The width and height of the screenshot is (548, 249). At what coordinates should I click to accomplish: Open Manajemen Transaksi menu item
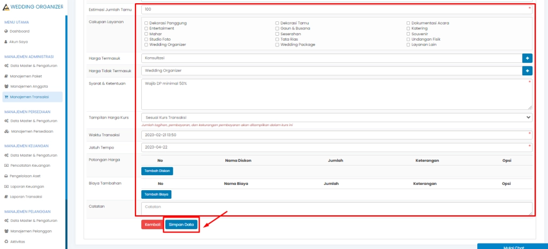pyautogui.click(x=30, y=97)
